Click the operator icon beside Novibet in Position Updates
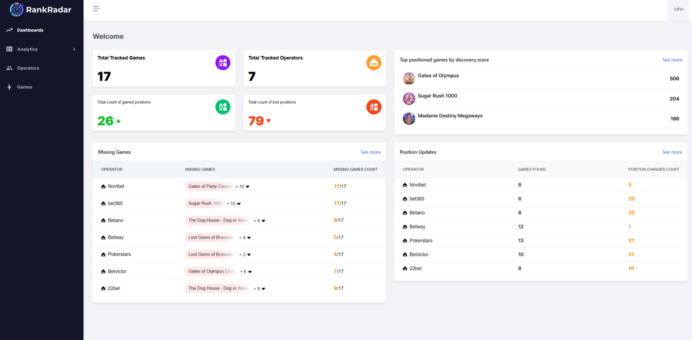 [405, 185]
